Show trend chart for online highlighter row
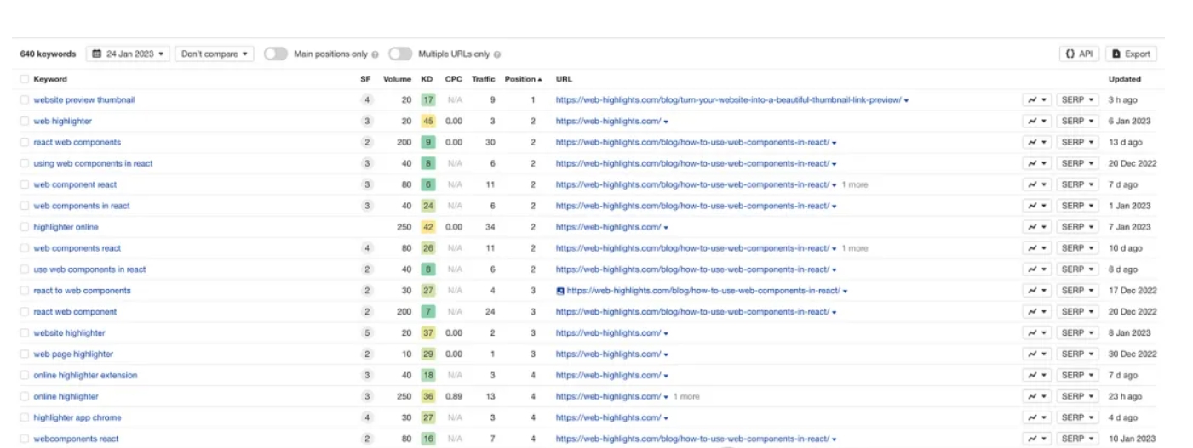This screenshot has height=448, width=1193. [x=1036, y=396]
